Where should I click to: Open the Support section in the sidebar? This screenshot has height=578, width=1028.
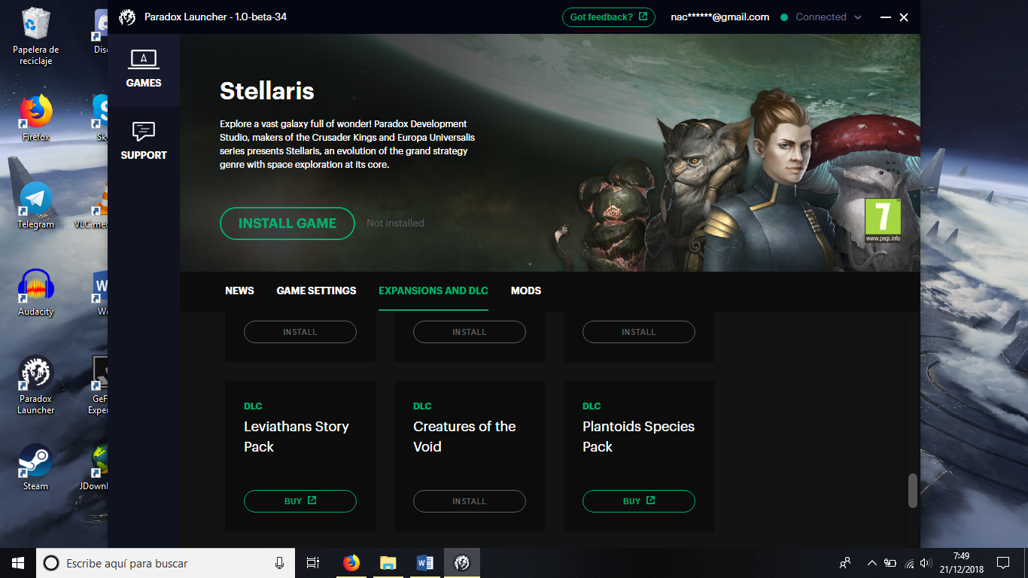pyautogui.click(x=143, y=143)
